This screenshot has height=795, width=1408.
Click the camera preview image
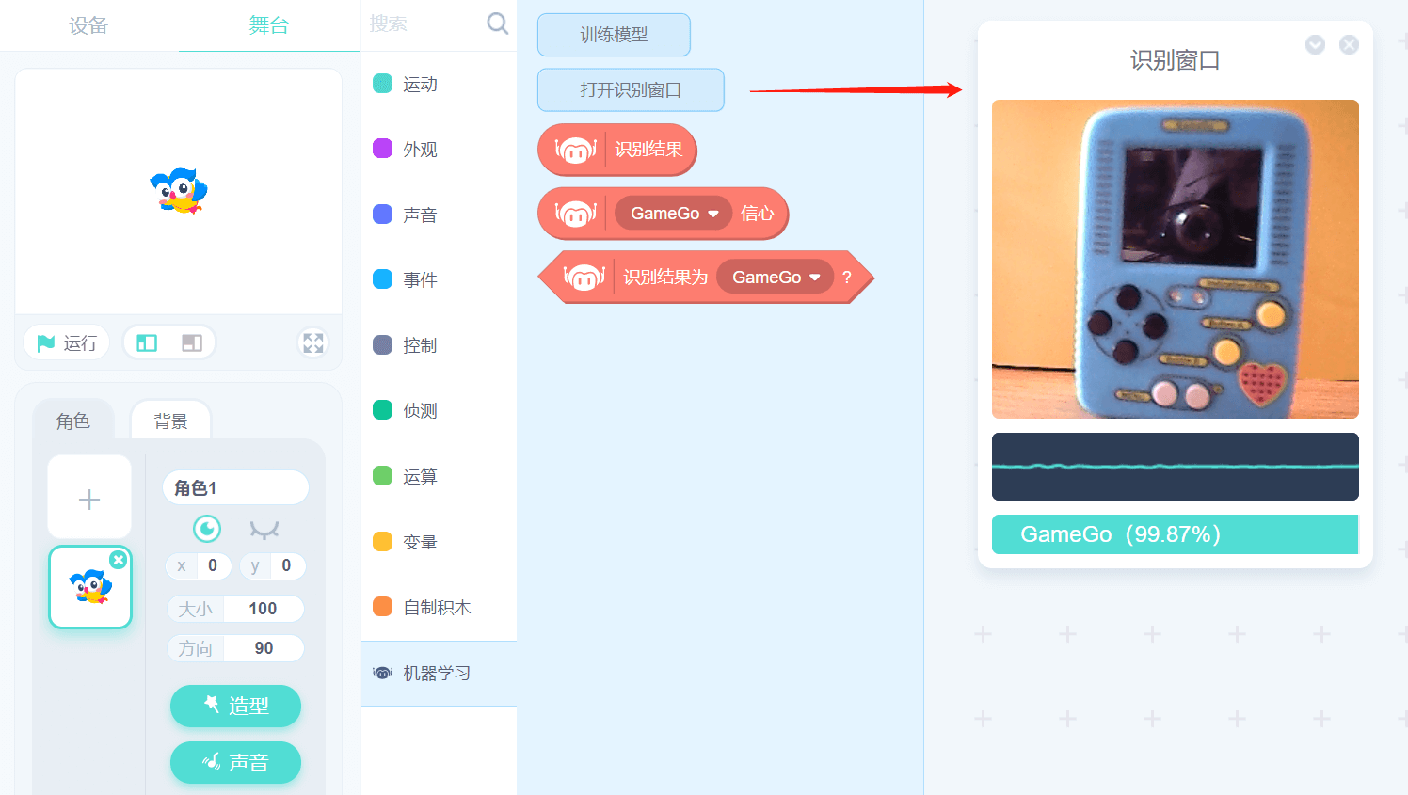click(x=1175, y=259)
